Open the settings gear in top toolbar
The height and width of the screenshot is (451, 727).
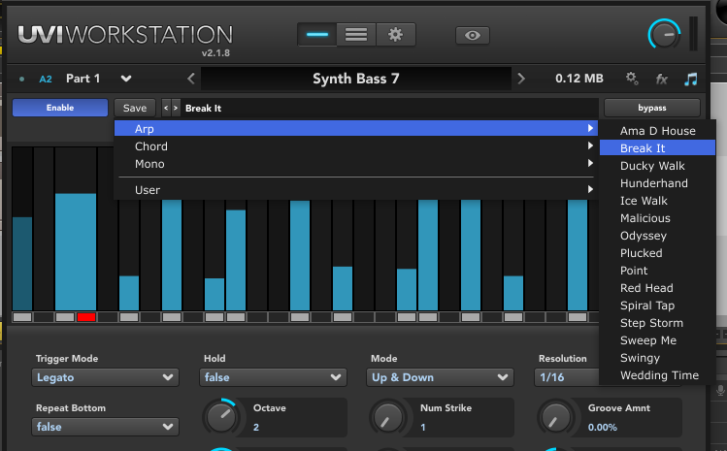(395, 35)
